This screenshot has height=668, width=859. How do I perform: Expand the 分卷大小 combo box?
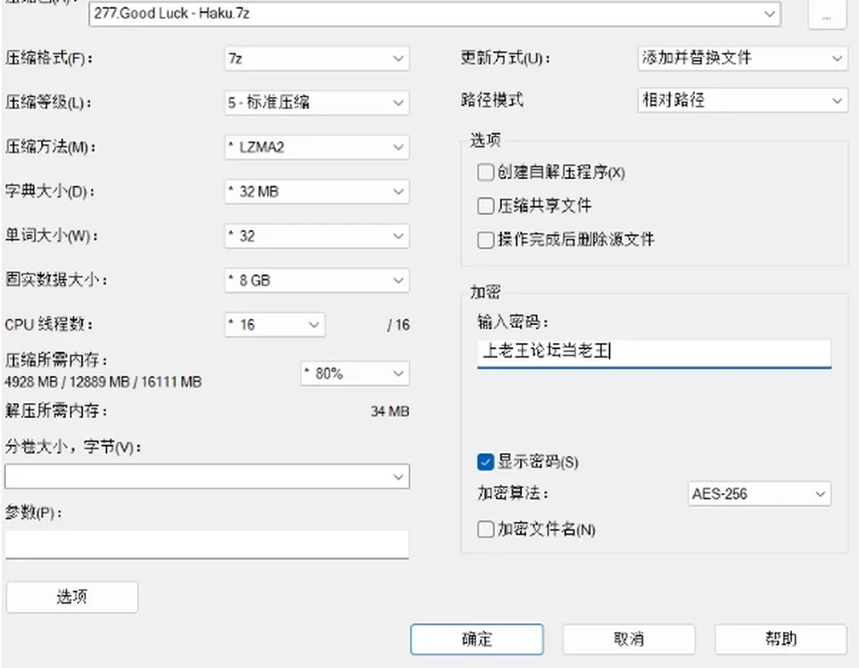point(207,476)
